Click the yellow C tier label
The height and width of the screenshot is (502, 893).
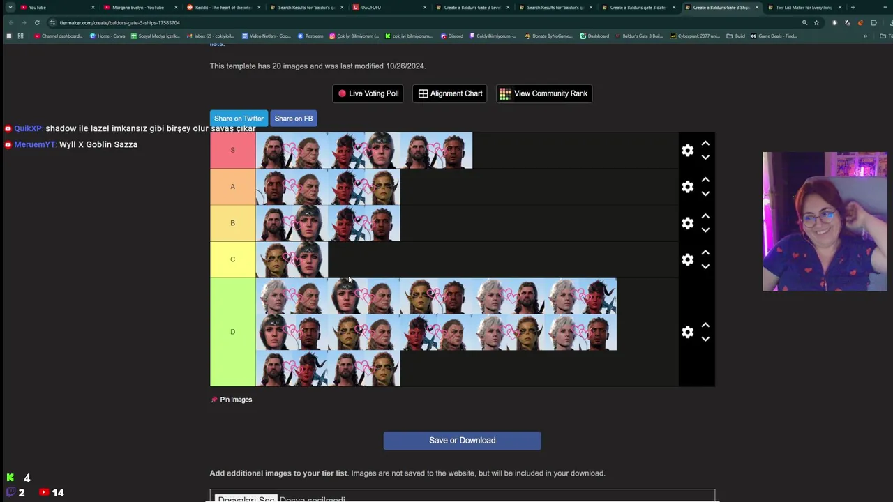[x=233, y=259]
